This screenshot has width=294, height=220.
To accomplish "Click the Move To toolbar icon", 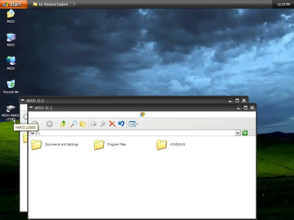I will [94, 124].
